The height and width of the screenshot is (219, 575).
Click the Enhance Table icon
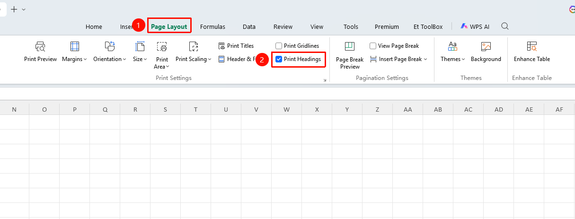532,46
